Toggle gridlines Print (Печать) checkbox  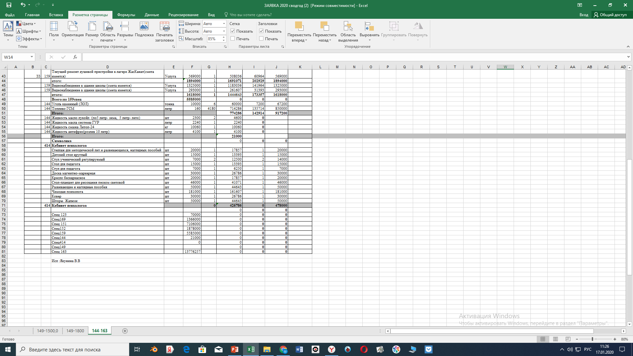point(233,39)
